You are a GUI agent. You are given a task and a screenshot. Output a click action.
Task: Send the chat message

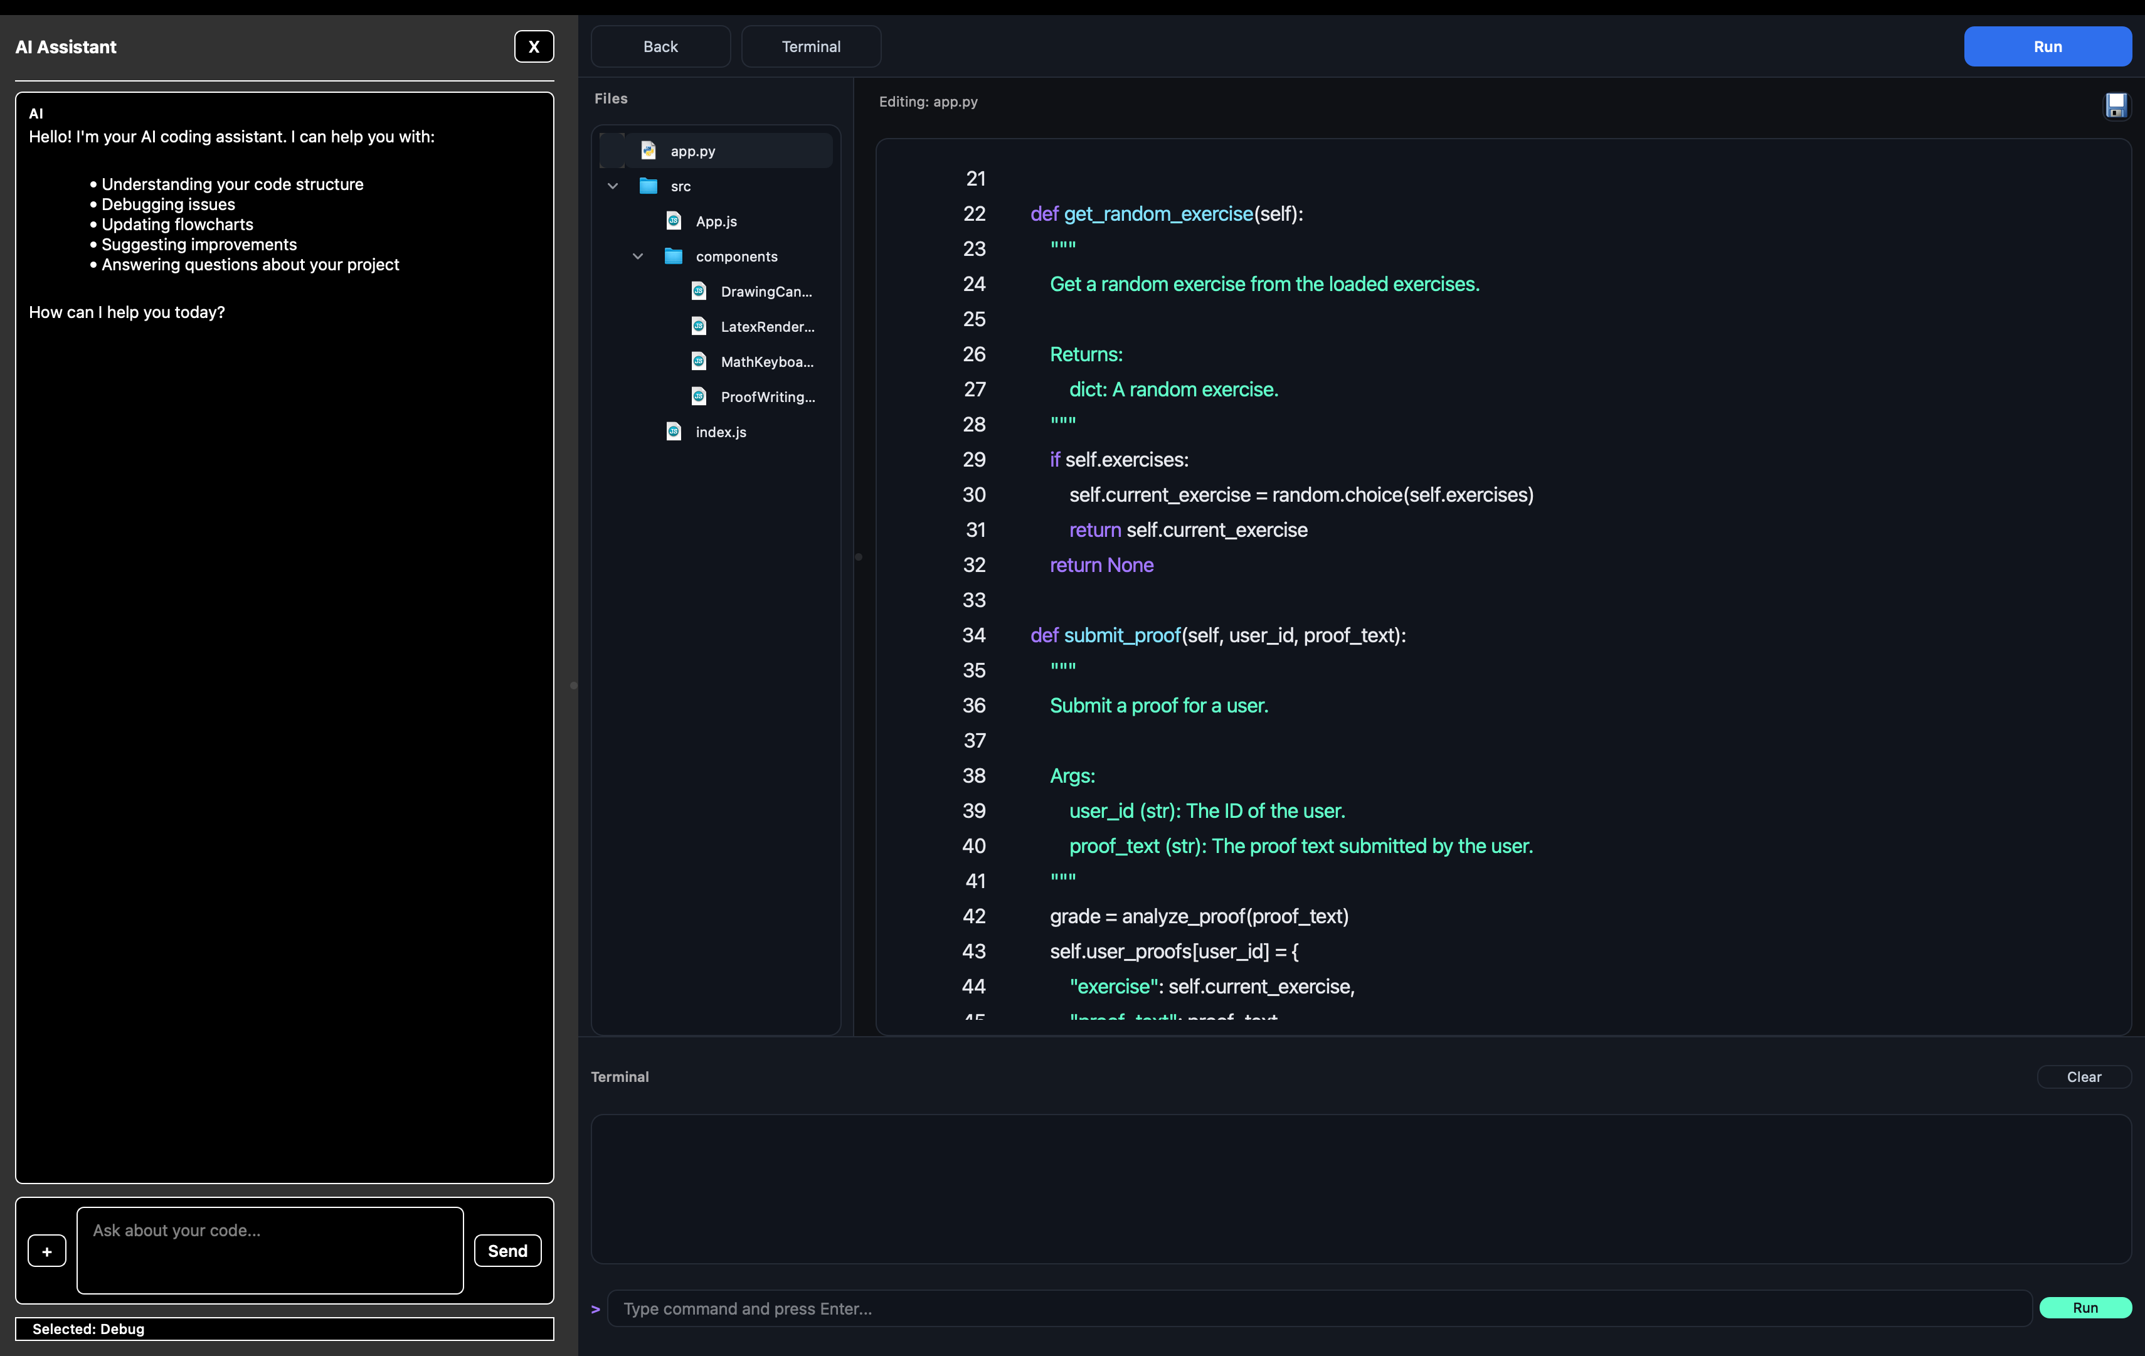pos(507,1250)
